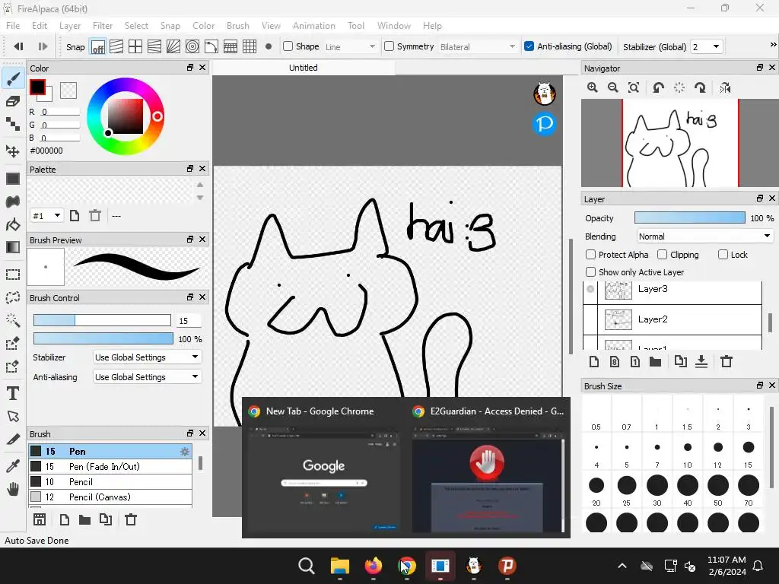Open Brush Control Stabilizer dropdown
This screenshot has height=584, width=779.
coord(147,357)
